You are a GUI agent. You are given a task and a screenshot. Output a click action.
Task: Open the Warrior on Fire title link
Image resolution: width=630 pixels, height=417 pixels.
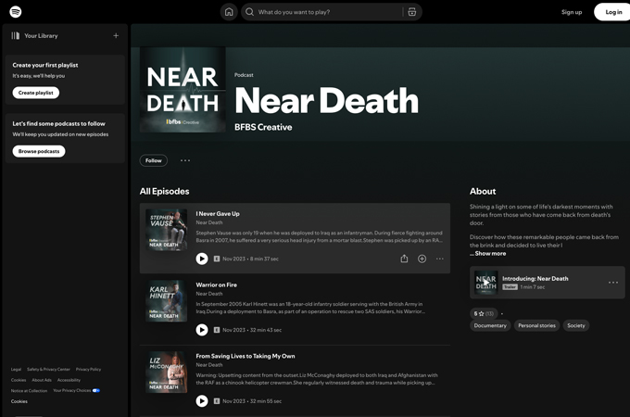tap(216, 284)
